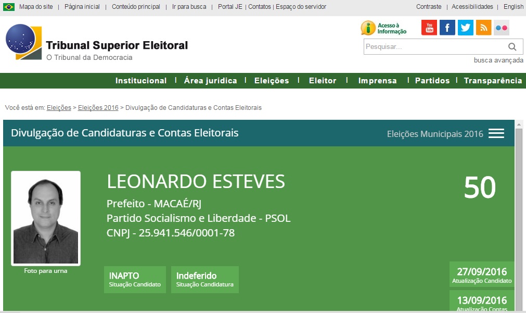Screen dimensions: 526x313
Task: Open the Transparência navigation menu
Action: click(x=493, y=81)
